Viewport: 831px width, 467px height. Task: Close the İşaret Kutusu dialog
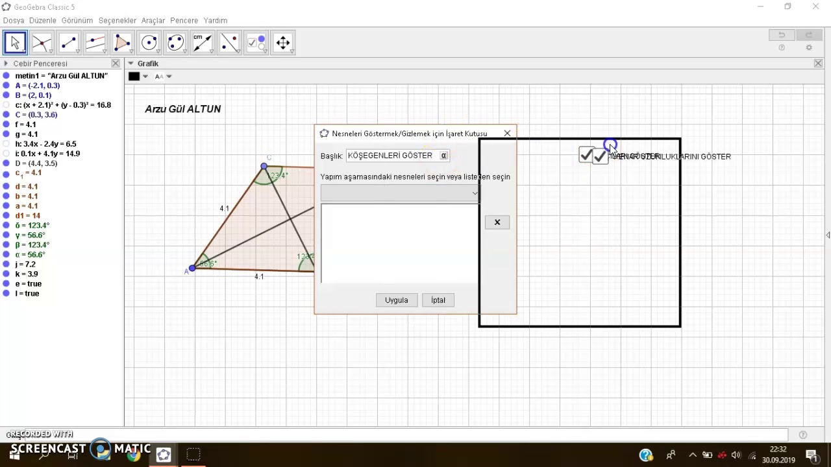point(507,133)
